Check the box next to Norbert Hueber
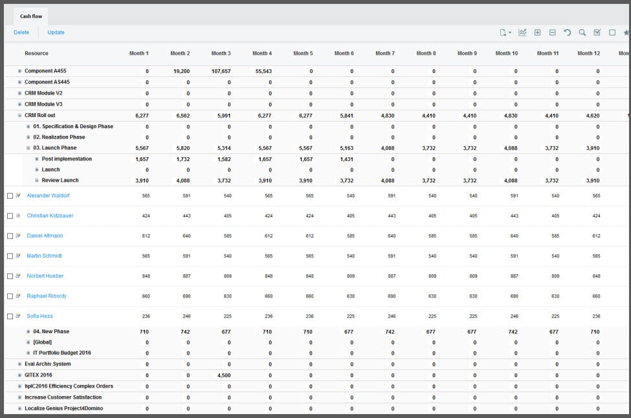This screenshot has height=418, width=631. [x=10, y=276]
